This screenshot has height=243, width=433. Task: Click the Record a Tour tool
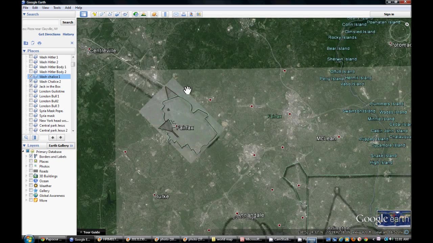click(x=125, y=14)
